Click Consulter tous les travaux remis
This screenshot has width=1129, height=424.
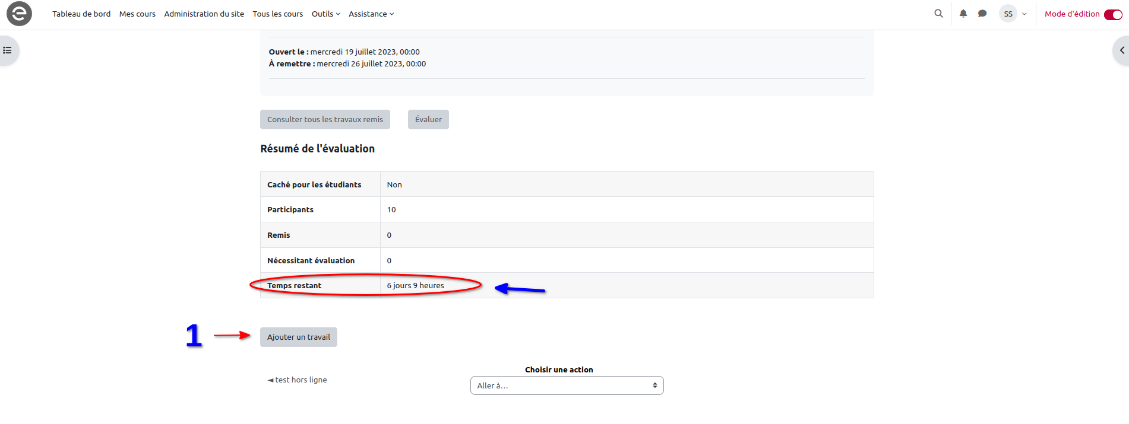325,119
